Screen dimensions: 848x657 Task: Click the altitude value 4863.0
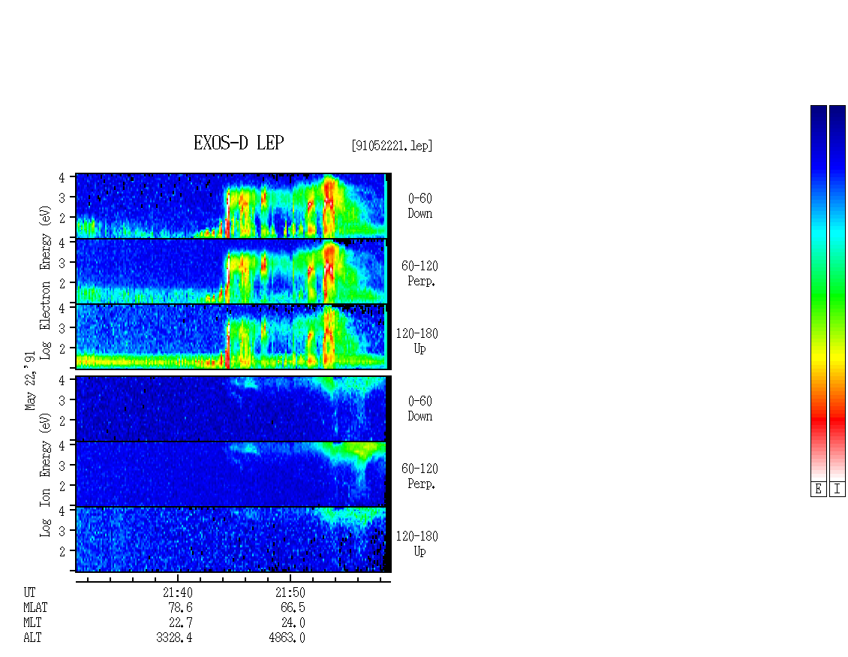[287, 638]
